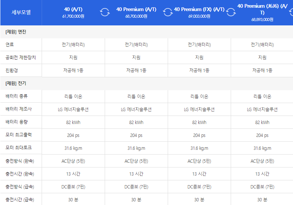Click 30 분 in the 40 Premium (A/T) column
This screenshot has width=293, height=205.
[x=136, y=199]
